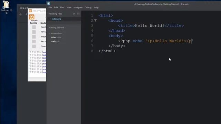Screen dimensions: 221x124
Task: Click the Working Files header label
Action: coord(56,14)
